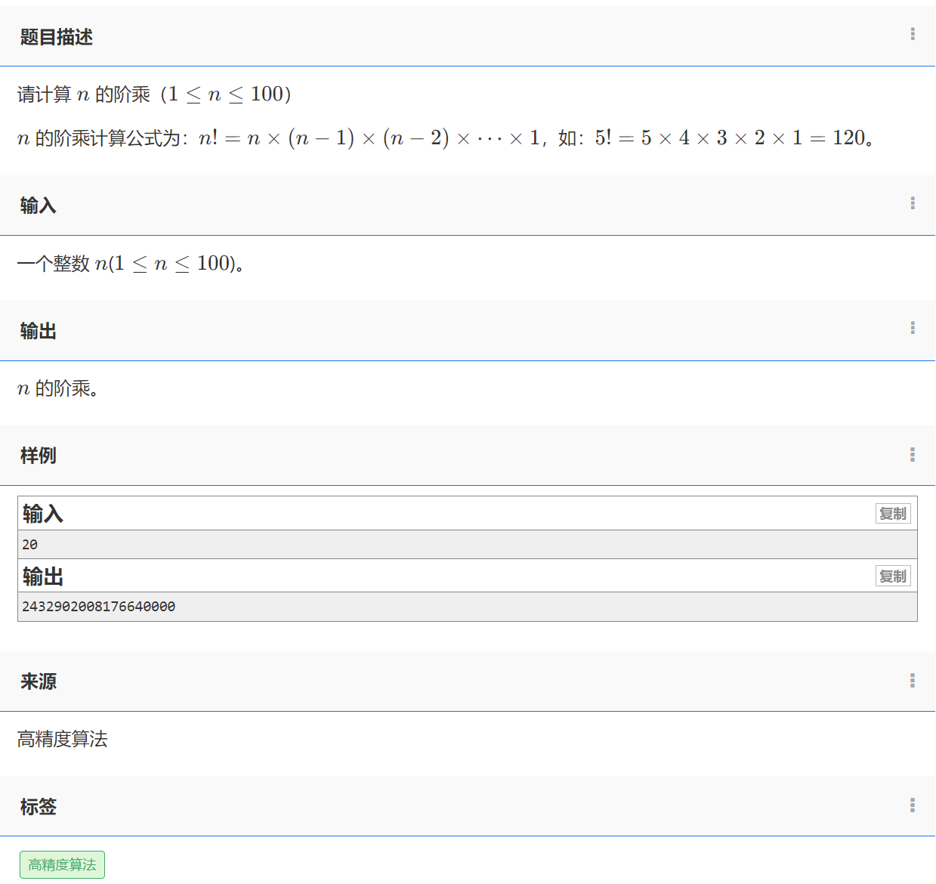Screen dimensions: 936x884
Task: Collapse the 标签 section header
Action: click(x=39, y=806)
